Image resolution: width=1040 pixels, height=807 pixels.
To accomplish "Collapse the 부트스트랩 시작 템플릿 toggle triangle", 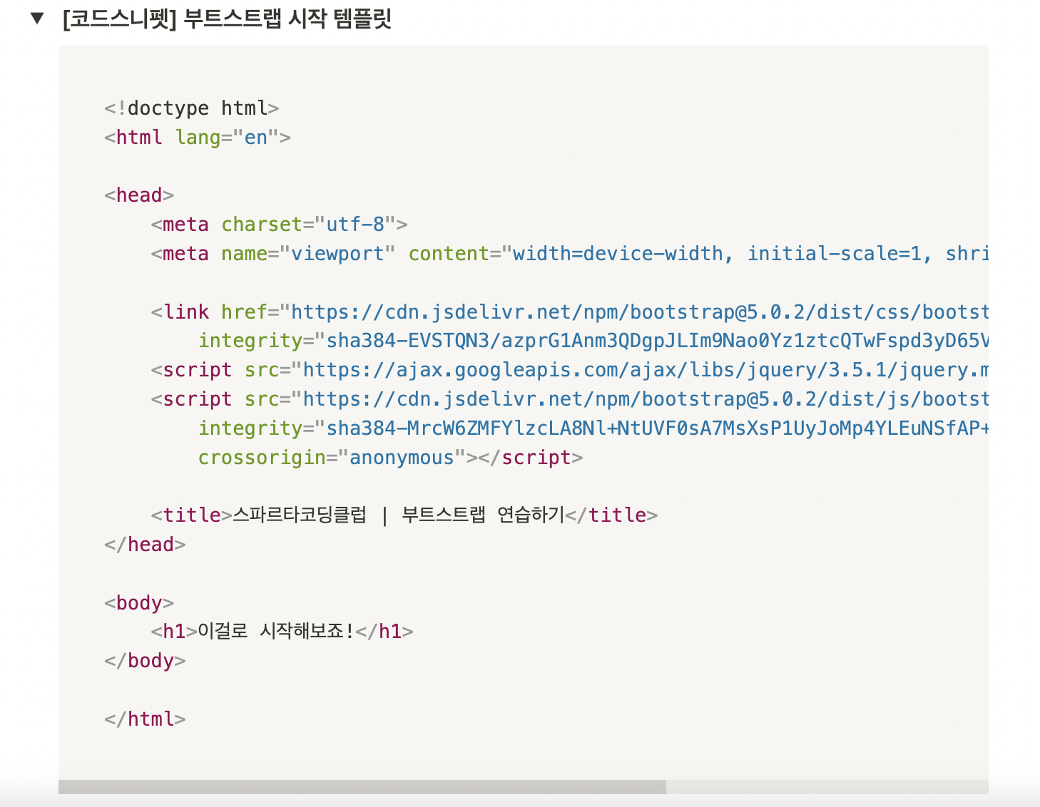I will coord(38,19).
